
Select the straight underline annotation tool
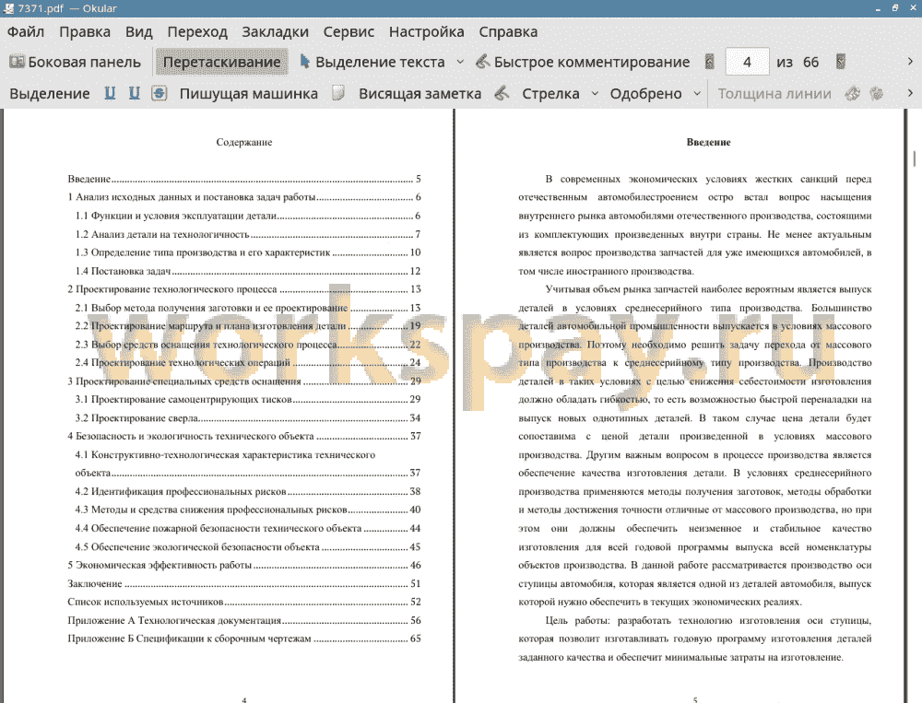click(x=110, y=93)
